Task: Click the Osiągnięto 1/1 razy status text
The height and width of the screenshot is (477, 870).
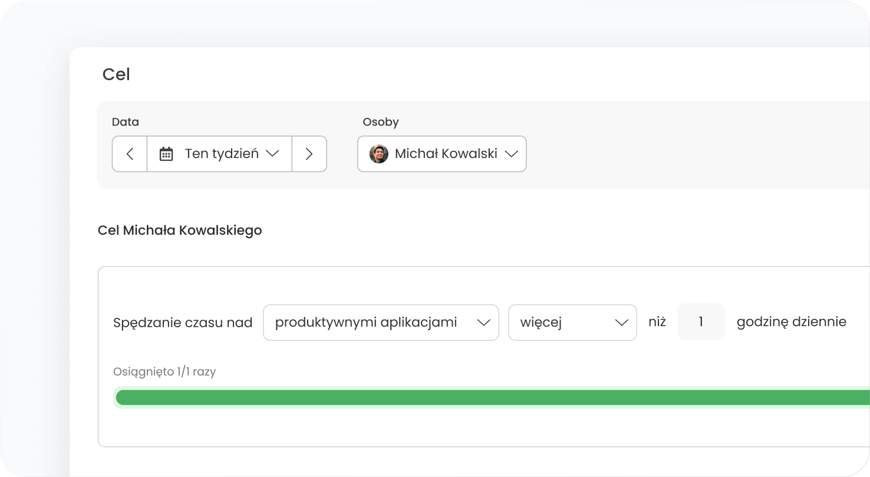Action: [164, 372]
